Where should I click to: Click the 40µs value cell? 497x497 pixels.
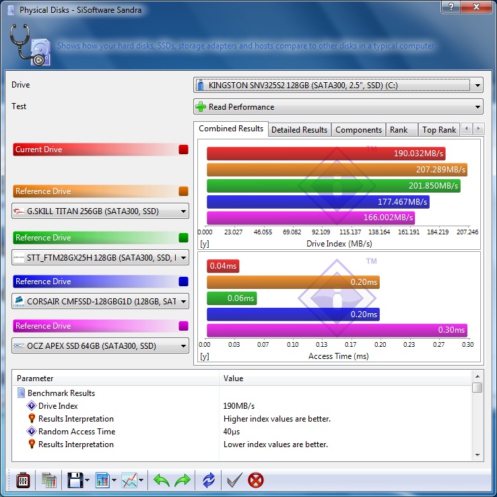point(232,432)
